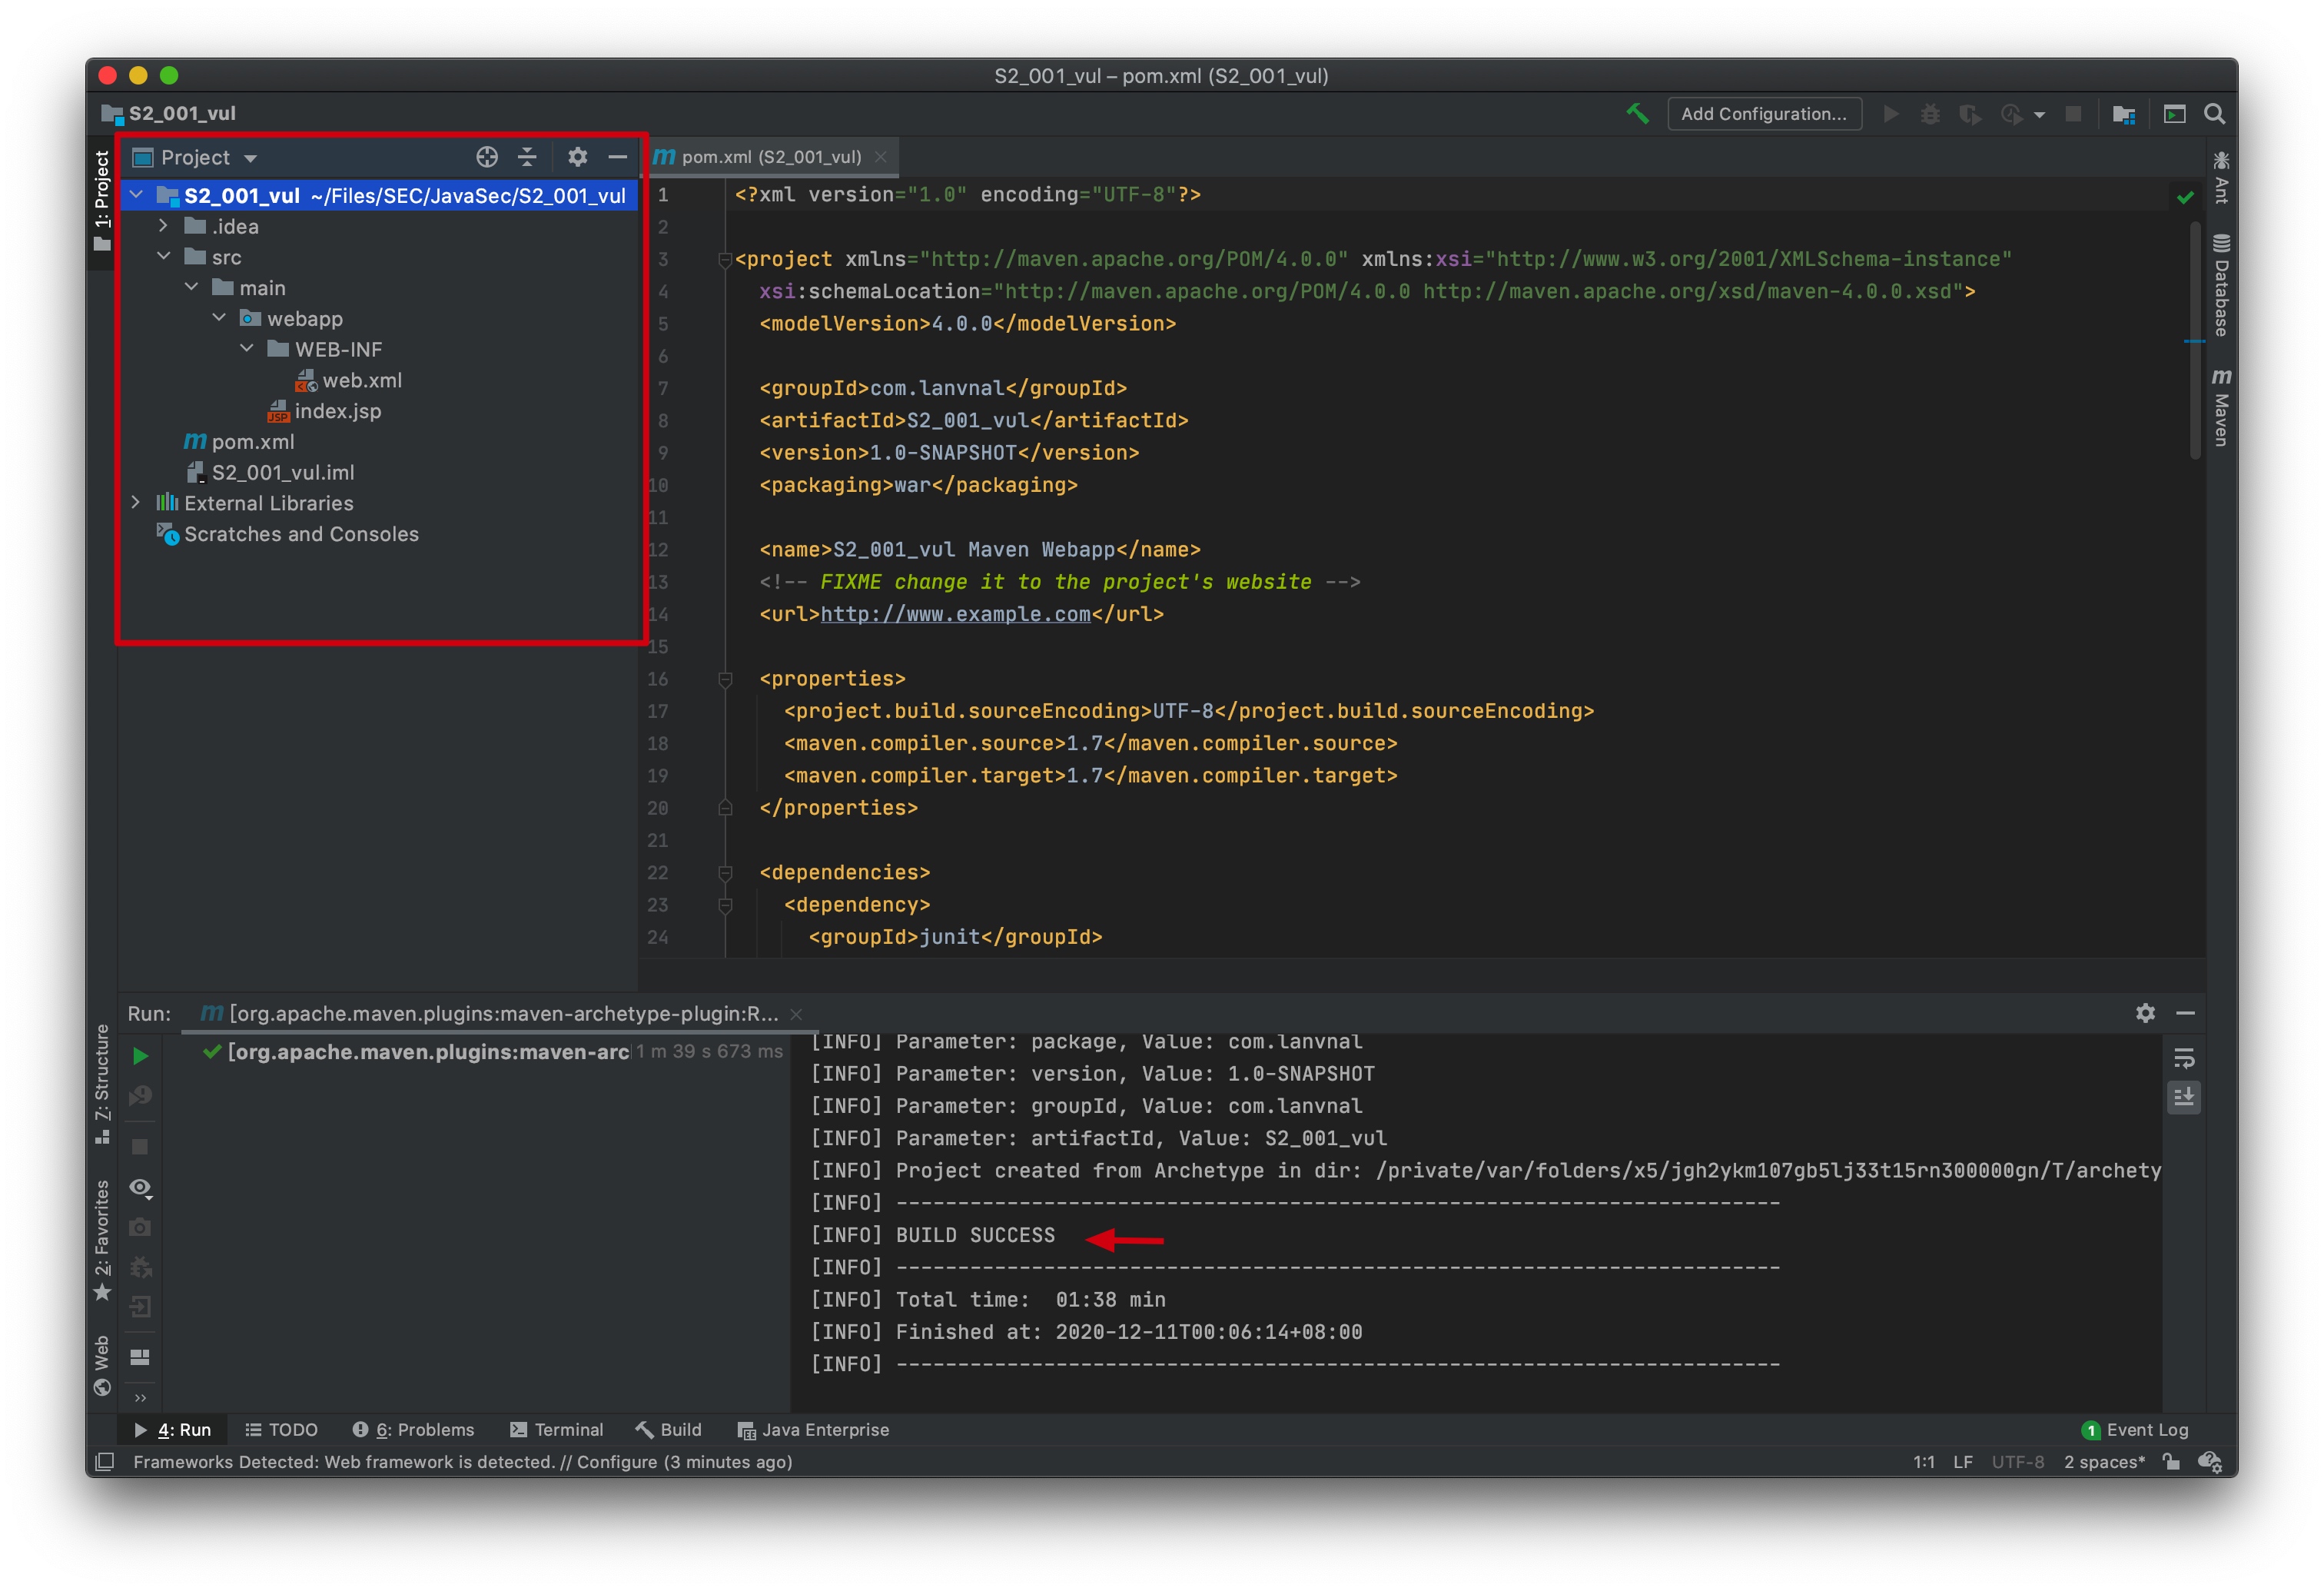
Task: Click the Project Structure folder icon
Action: [x=2123, y=114]
